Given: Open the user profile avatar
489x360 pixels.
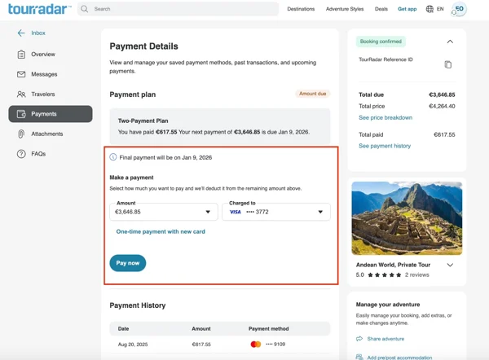Looking at the screenshot, I should pos(459,9).
